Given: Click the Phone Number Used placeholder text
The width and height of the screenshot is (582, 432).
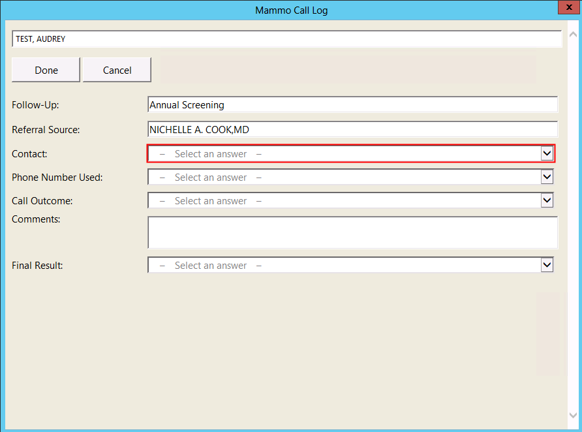Looking at the screenshot, I should (x=210, y=177).
